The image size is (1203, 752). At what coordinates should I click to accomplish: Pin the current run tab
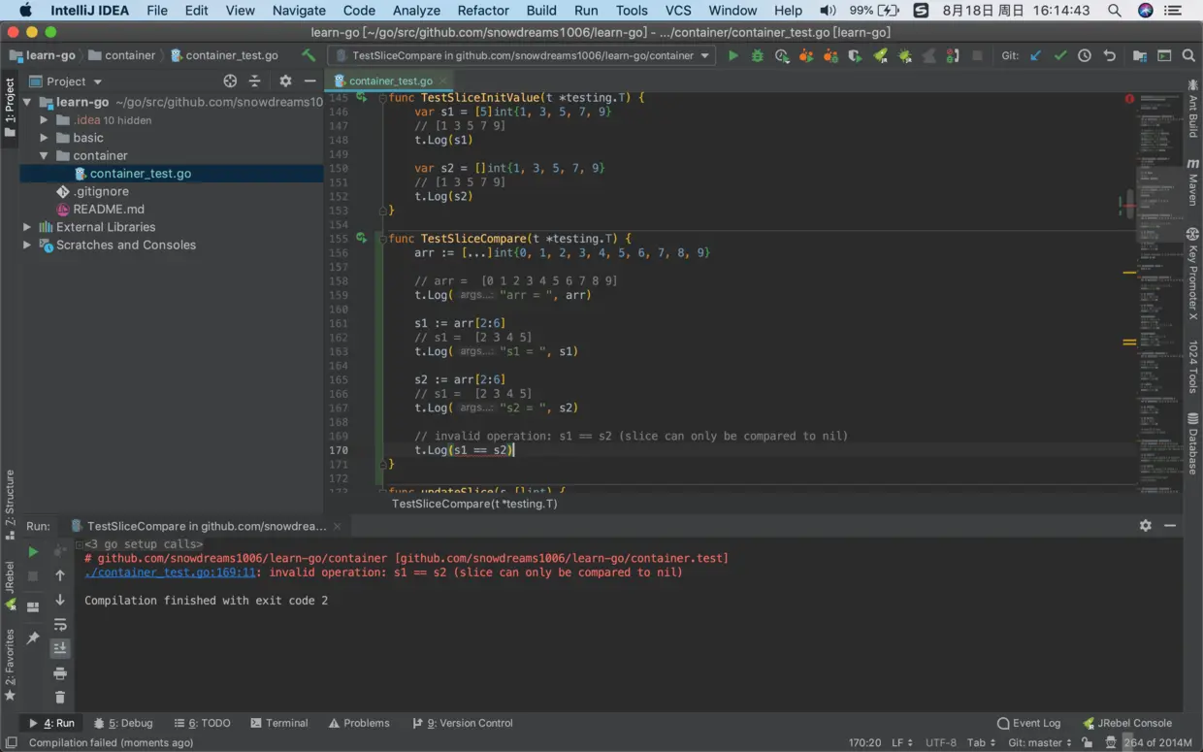pos(33,638)
